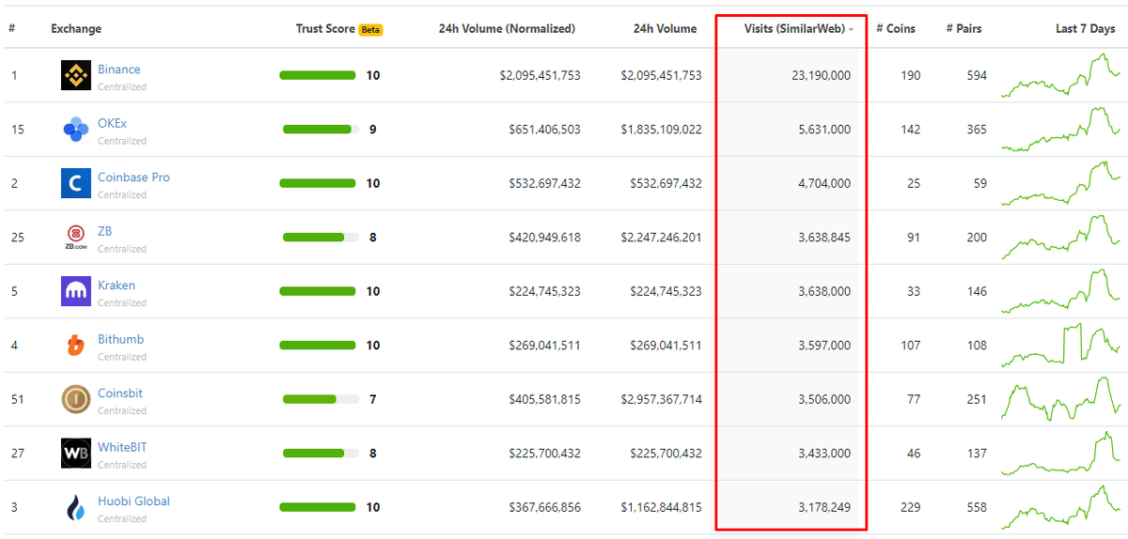Screen dimensions: 1128x539
Task: Click the Coinbase Pro logo icon
Action: (x=76, y=183)
